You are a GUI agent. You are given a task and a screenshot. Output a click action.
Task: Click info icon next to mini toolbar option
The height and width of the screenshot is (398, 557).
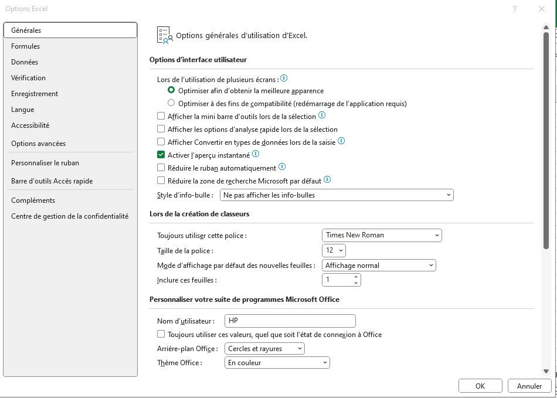[x=321, y=115]
